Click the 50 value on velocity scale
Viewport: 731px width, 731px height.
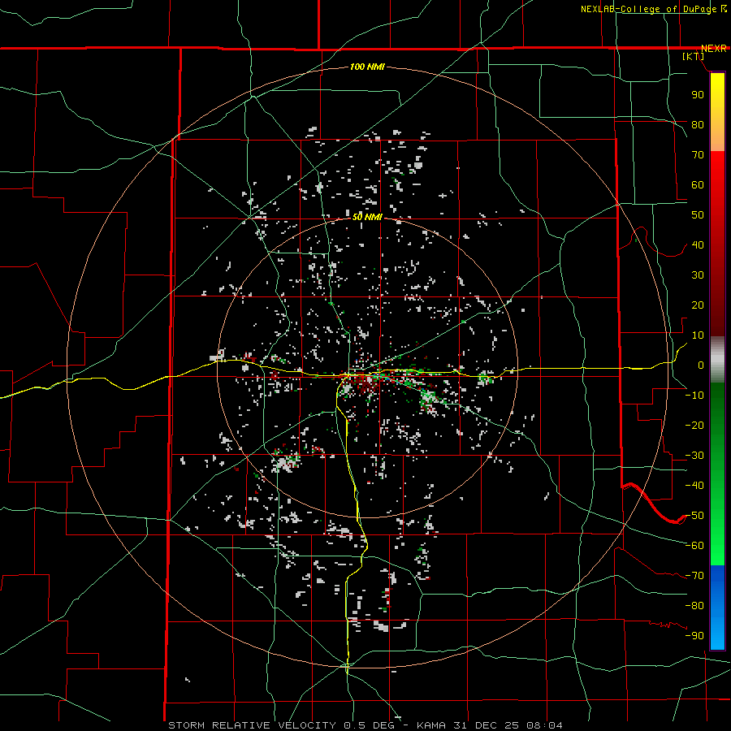[x=698, y=215]
